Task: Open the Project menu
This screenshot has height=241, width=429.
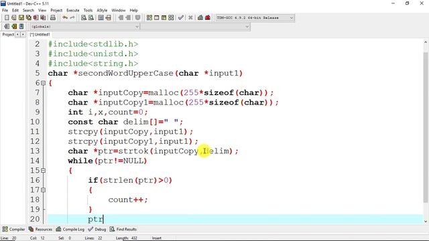Action: pyautogui.click(x=56, y=11)
